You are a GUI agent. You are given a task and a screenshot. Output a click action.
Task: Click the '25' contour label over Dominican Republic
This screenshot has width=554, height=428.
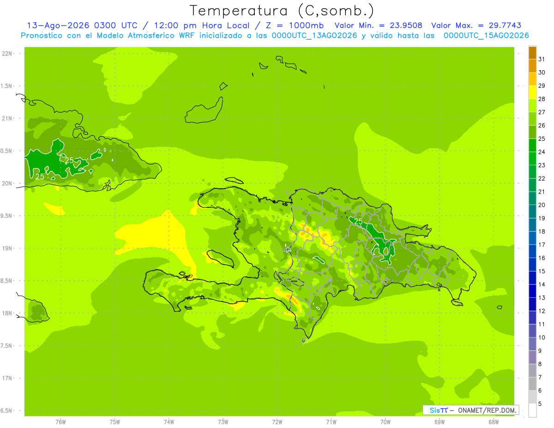(x=358, y=222)
